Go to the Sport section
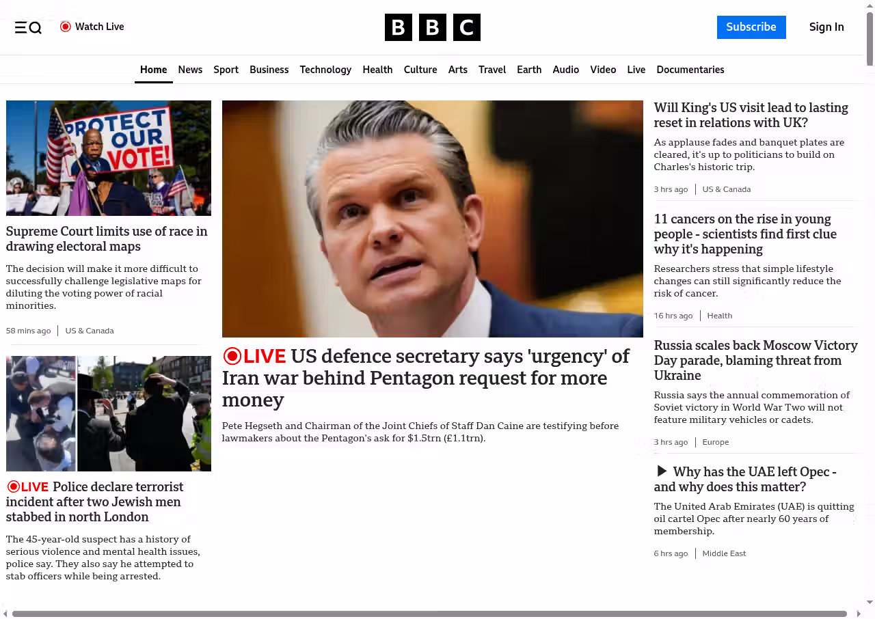The height and width of the screenshot is (619, 875). (x=226, y=70)
